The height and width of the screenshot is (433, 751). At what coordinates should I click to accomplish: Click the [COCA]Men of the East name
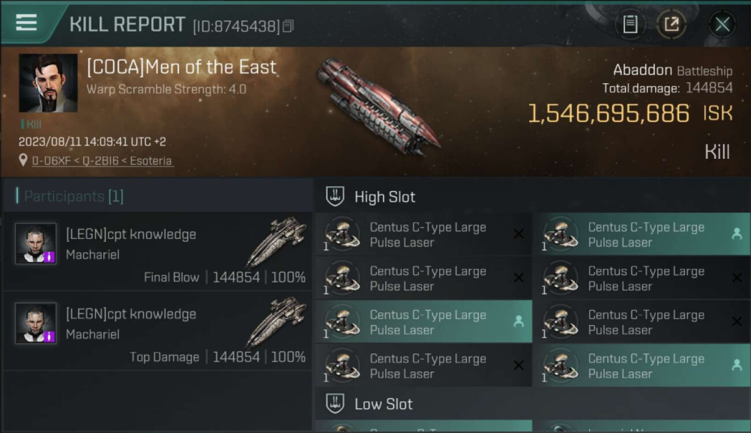[181, 67]
